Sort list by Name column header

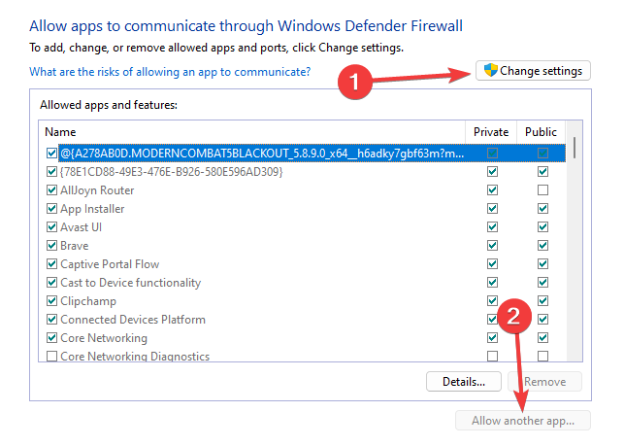click(60, 132)
